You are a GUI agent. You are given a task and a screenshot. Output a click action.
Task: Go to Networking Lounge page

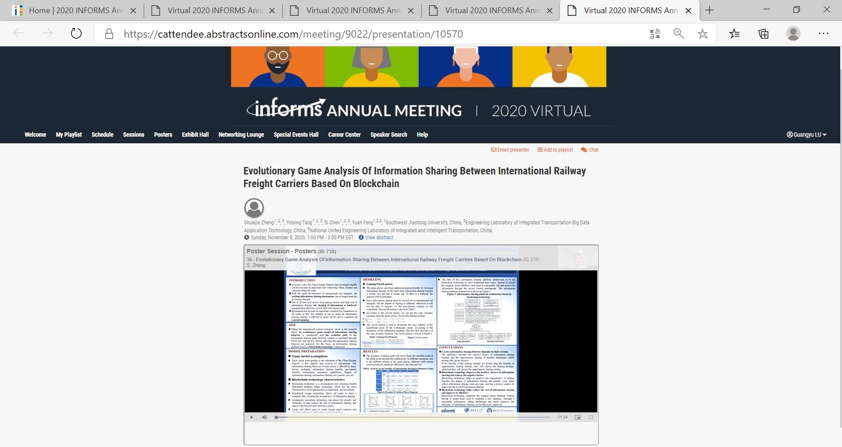tap(241, 135)
